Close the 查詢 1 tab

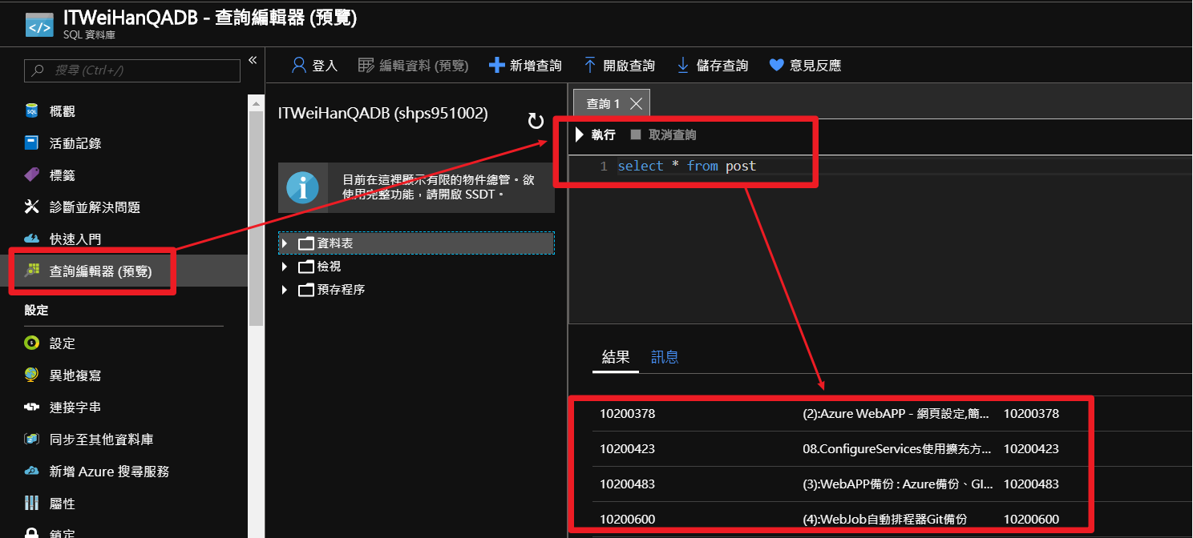pos(636,103)
